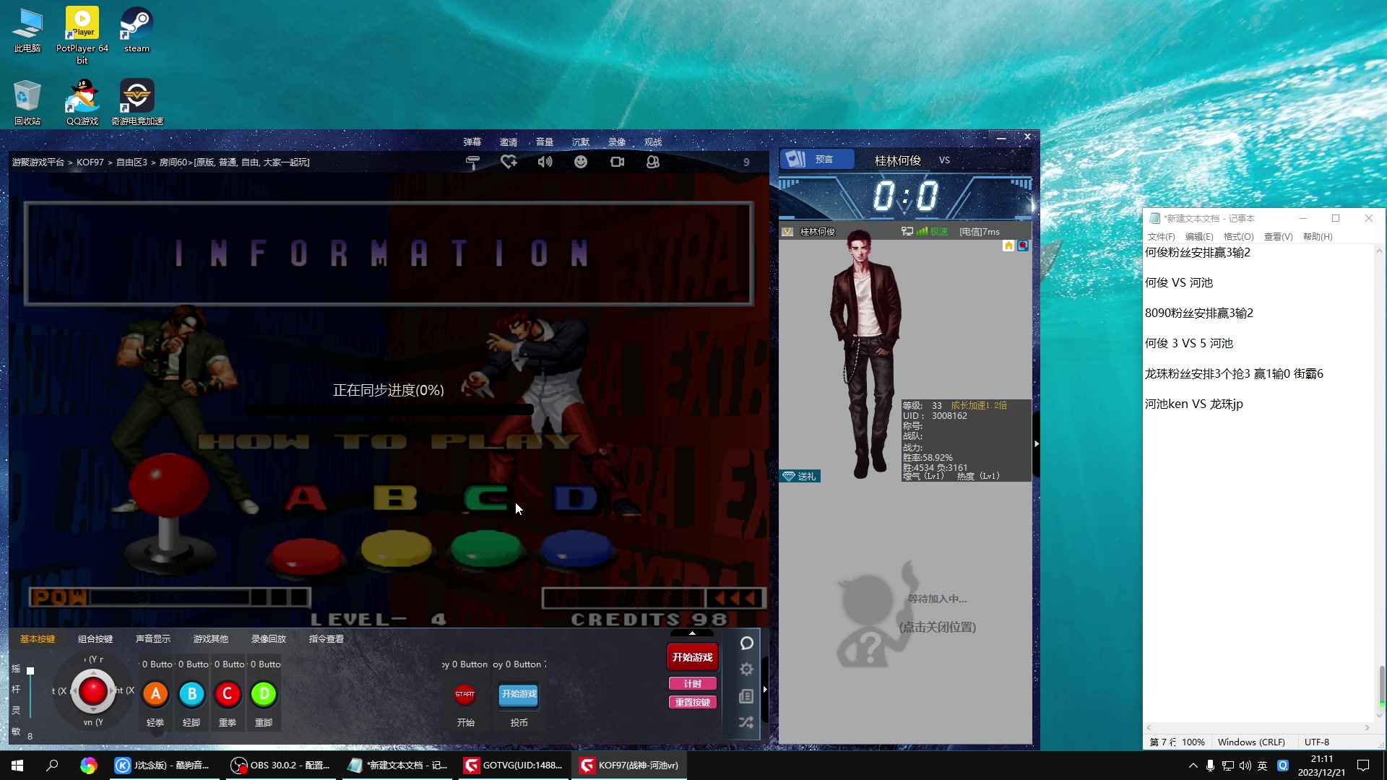1387x780 pixels.
Task: Click the red C heavy punch button
Action: [x=228, y=694]
